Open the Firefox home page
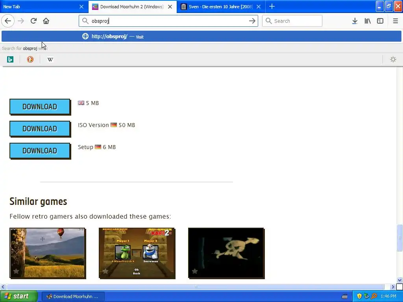This screenshot has height=302, width=403. coord(46,21)
